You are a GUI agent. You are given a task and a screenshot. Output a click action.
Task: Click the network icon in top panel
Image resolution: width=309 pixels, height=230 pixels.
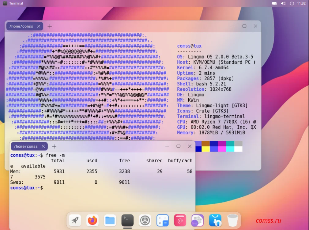274,3
